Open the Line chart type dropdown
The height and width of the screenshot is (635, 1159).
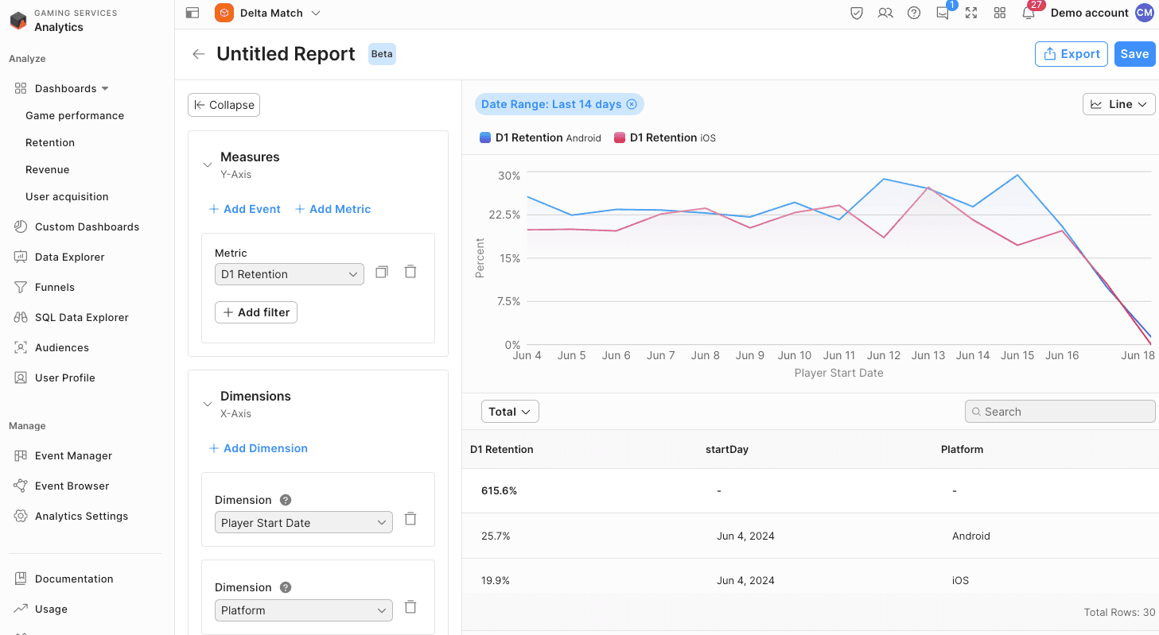tap(1118, 104)
